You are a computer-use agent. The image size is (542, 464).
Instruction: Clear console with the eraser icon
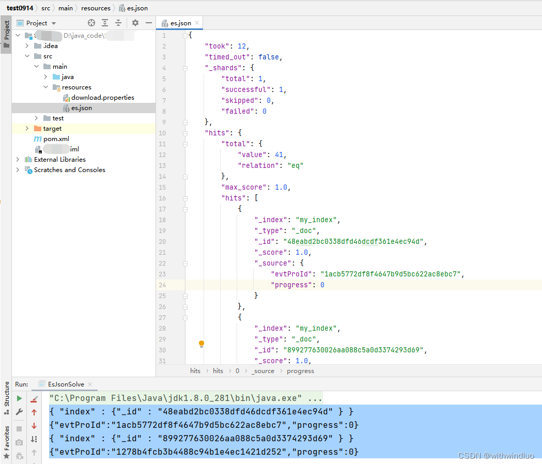(34, 399)
